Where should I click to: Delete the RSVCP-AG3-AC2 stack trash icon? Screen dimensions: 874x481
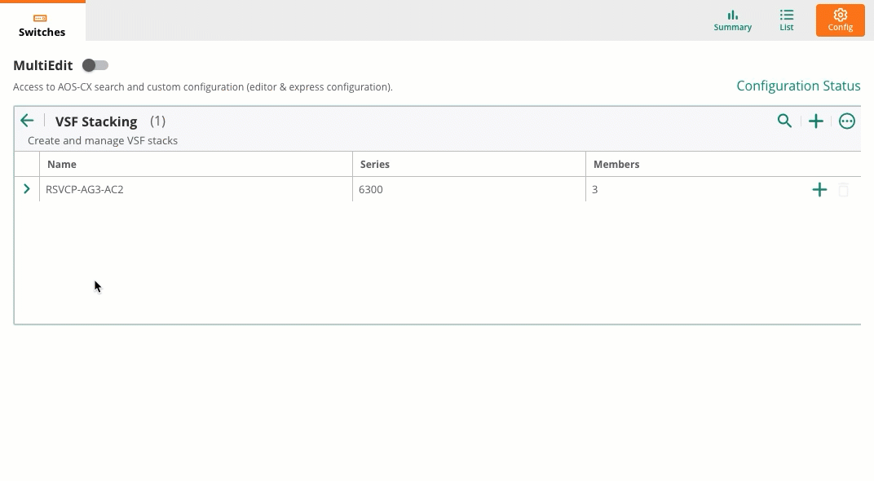click(x=843, y=189)
